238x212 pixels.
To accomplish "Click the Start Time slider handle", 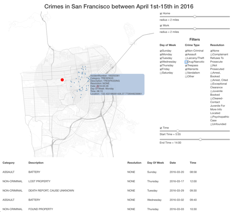I will [x=178, y=131].
